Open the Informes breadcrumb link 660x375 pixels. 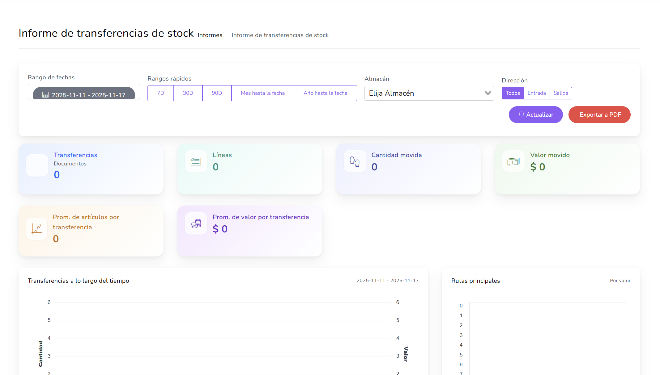pyautogui.click(x=210, y=35)
